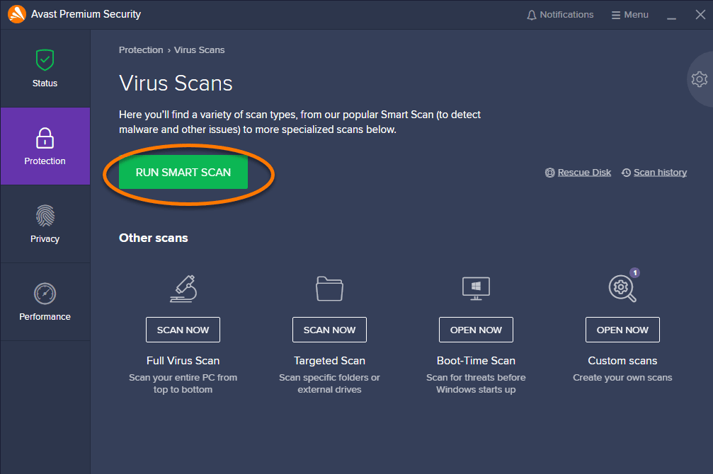The width and height of the screenshot is (713, 474).
Task: Open the Protection lock icon in sidebar
Action: pos(45,139)
